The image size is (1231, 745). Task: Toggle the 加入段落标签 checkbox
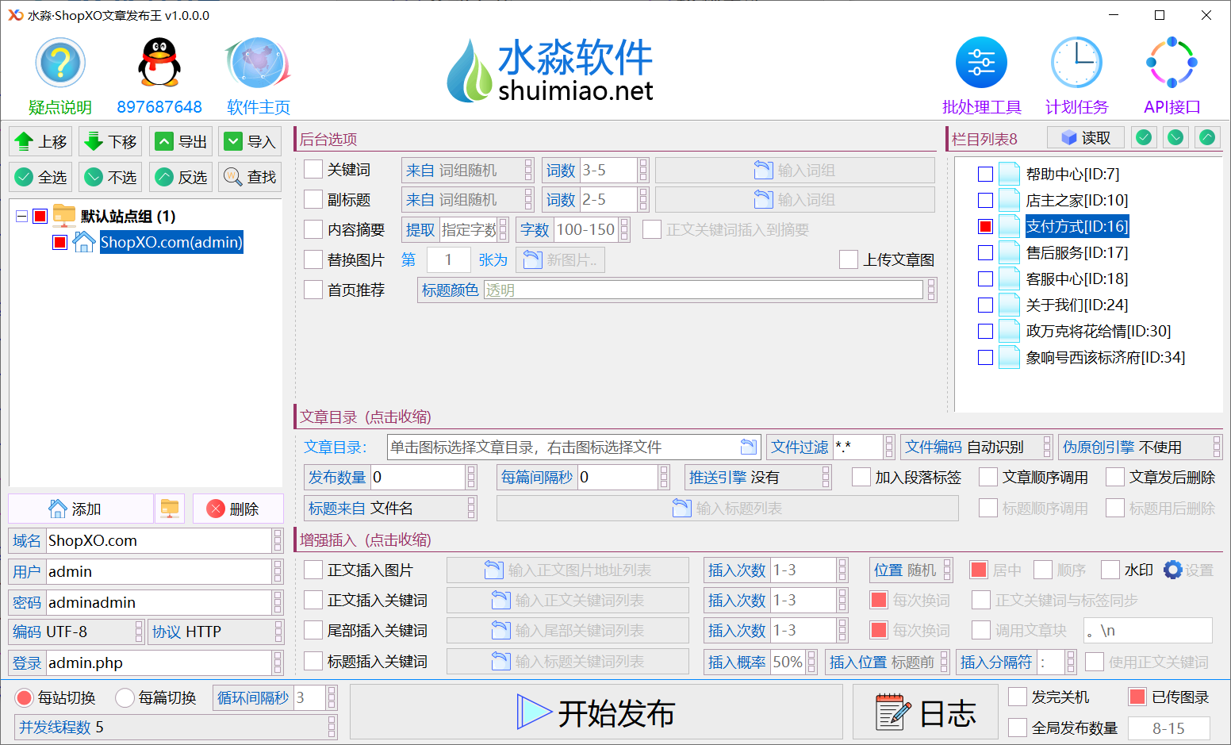coord(861,477)
